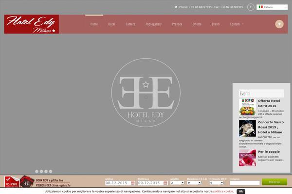Open the politica cookie link

223,192
